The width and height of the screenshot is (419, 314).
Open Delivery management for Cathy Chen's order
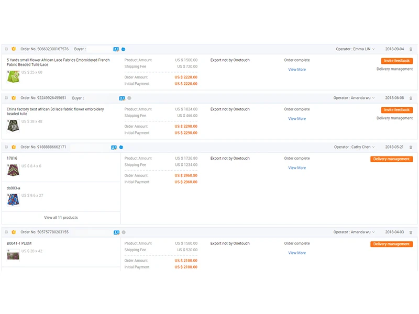[x=391, y=159]
